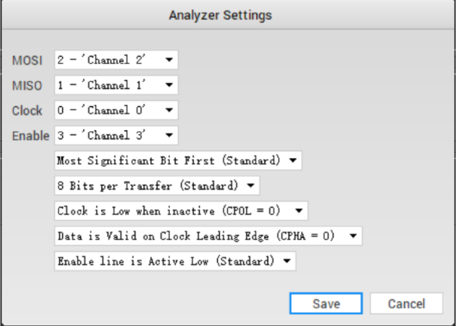Screen dimensions: 456x326
Task: Change the Clock phase CPHA setting
Action: pyautogui.click(x=207, y=236)
